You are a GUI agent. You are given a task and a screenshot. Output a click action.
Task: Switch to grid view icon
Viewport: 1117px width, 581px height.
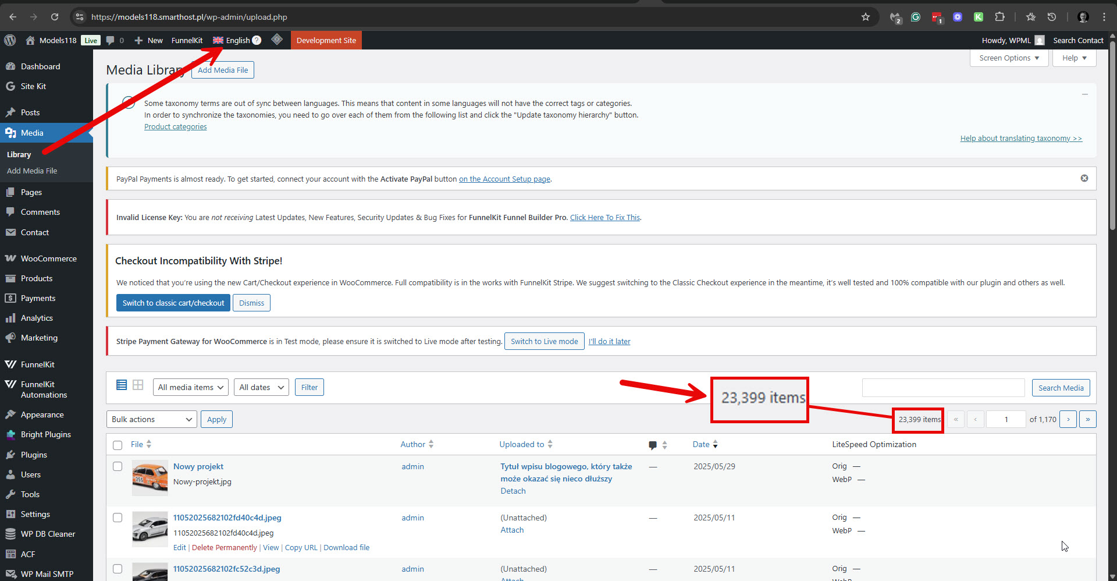coord(138,385)
